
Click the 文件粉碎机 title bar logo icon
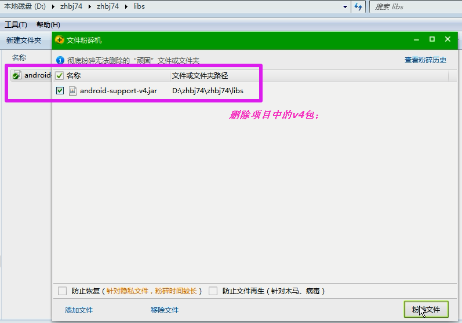[59, 40]
